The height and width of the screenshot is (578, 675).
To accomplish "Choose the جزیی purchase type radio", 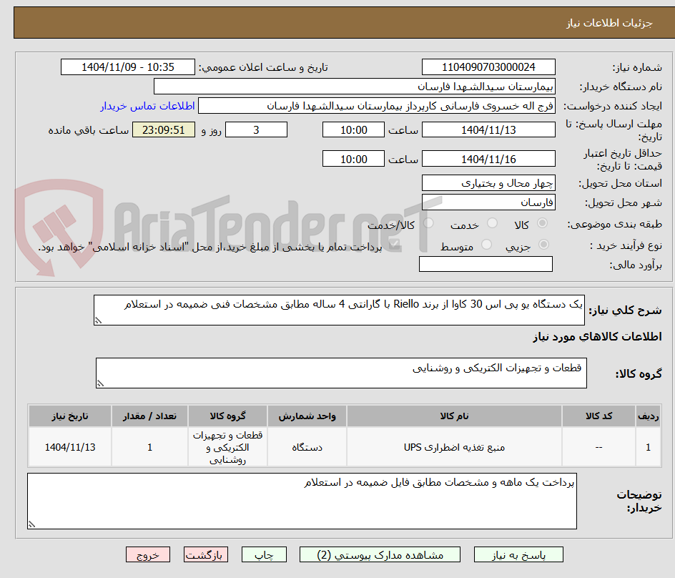I will pos(543,245).
